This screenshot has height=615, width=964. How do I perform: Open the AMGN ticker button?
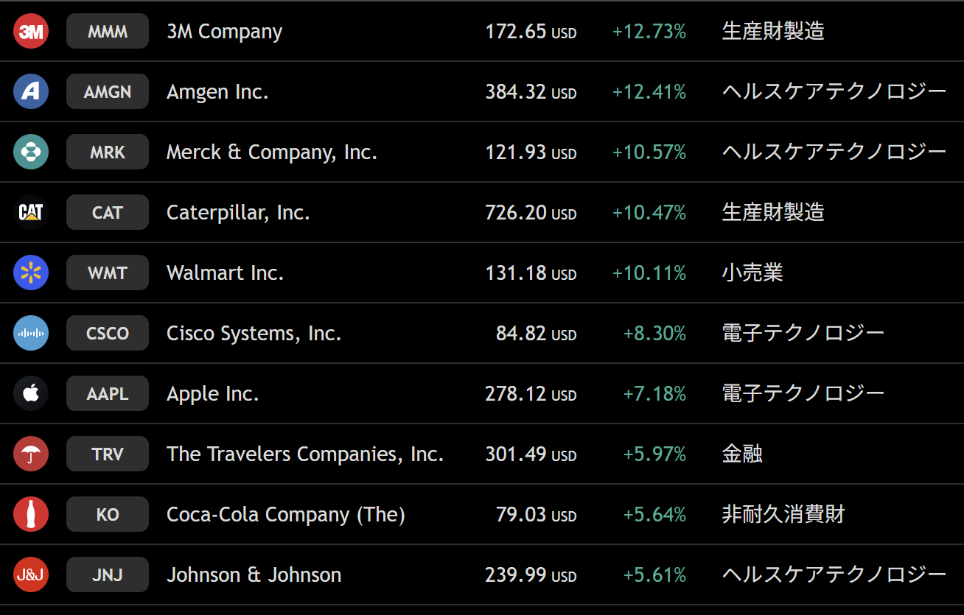pos(108,92)
